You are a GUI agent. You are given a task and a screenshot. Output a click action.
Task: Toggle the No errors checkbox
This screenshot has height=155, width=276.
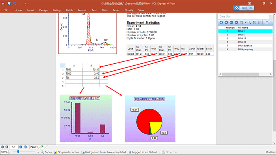(x=163, y=152)
